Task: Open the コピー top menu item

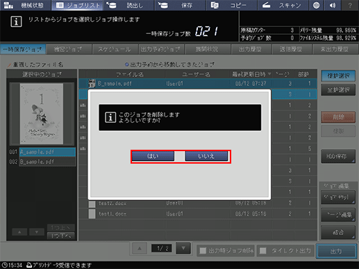Action: tap(232, 6)
